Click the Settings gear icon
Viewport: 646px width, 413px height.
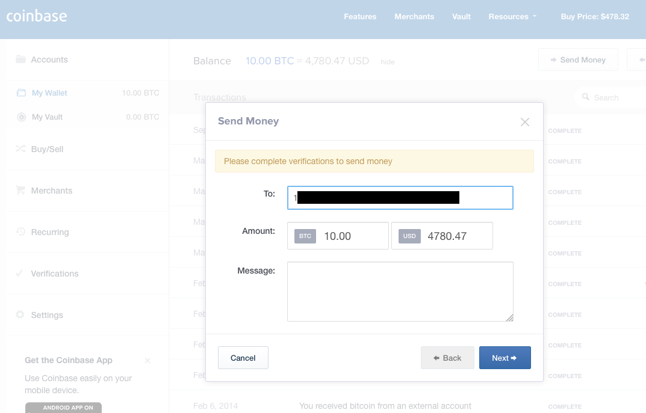click(20, 314)
